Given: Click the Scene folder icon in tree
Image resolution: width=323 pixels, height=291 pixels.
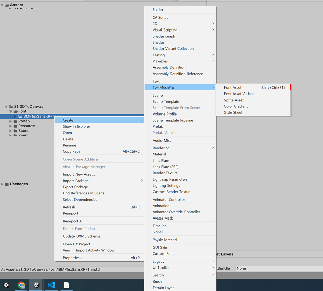Looking at the screenshot, I should [x=16, y=131].
